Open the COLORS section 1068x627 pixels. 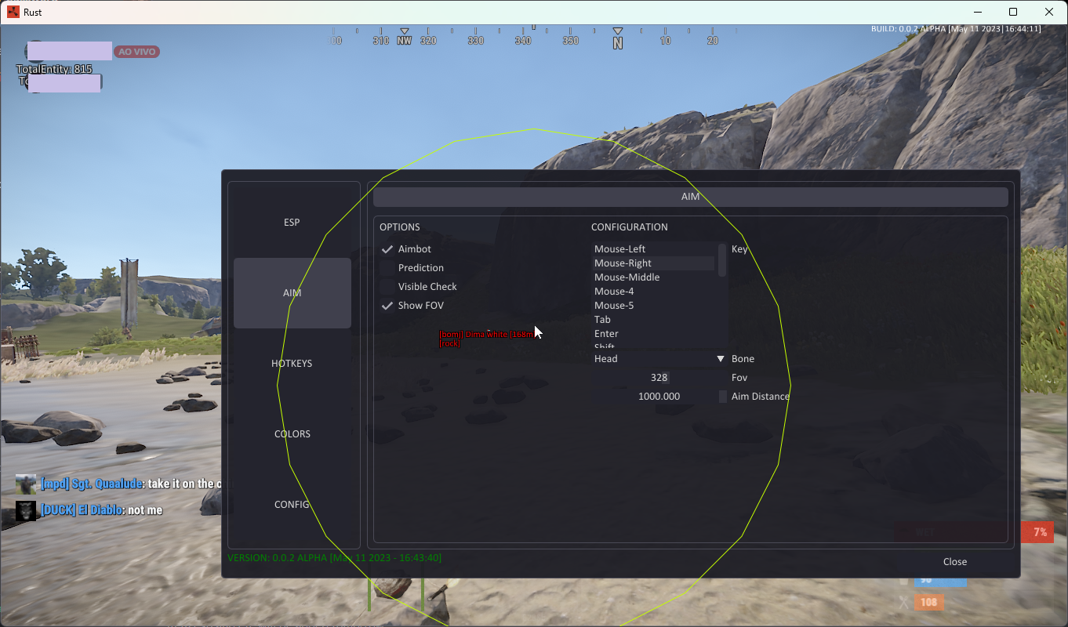[x=292, y=433]
